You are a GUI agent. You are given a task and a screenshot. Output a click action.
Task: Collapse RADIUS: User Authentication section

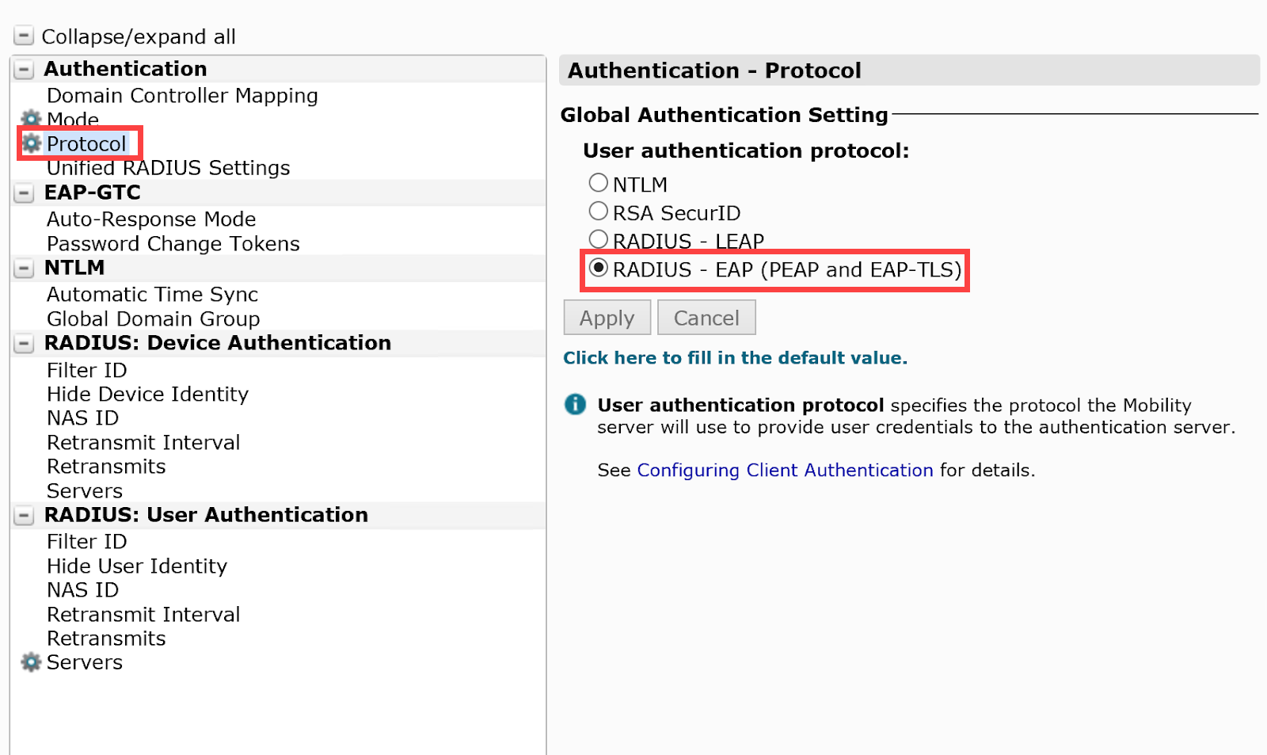point(24,516)
